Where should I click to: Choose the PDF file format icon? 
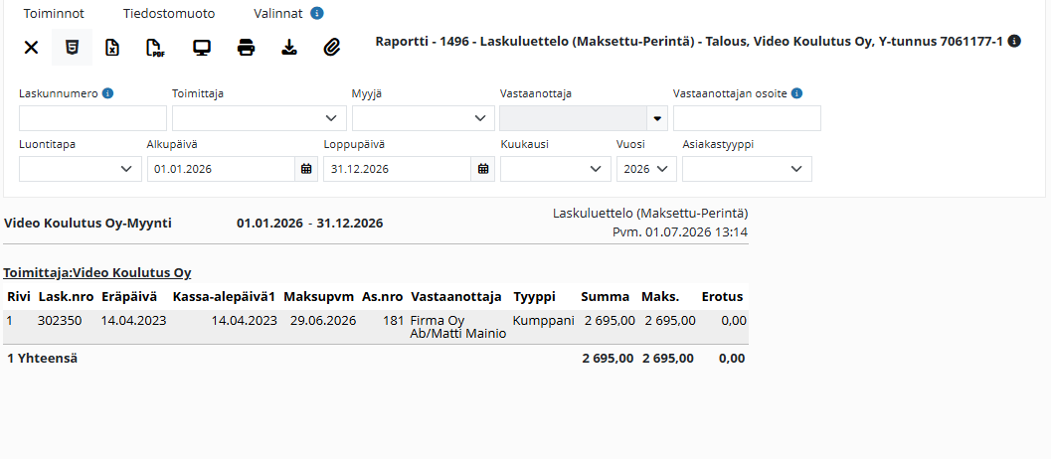[x=155, y=48]
